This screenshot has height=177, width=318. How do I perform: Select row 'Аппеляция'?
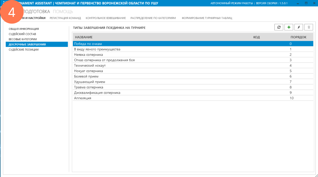pos(193,98)
